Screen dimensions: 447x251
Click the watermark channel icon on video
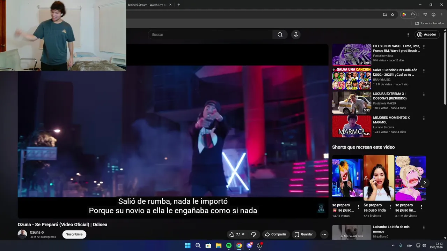321,208
